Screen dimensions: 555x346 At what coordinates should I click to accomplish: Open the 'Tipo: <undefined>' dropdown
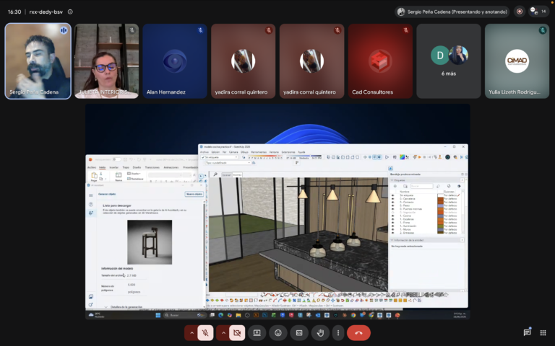pos(228,163)
